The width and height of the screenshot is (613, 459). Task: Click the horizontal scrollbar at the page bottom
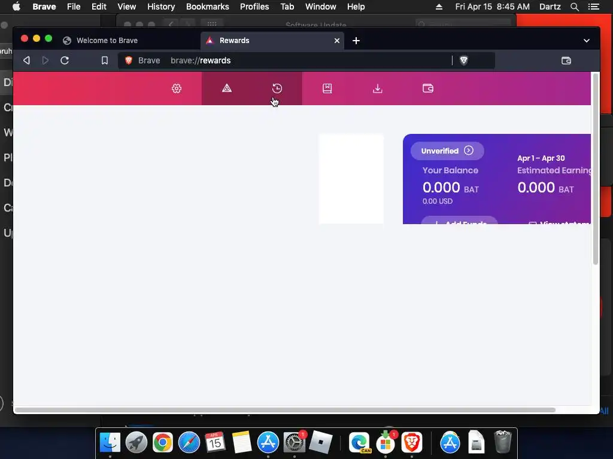[285, 410]
